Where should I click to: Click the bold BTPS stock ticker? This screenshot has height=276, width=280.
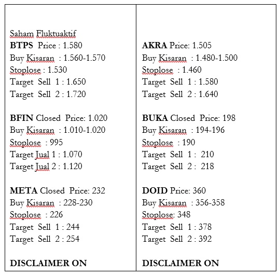coord(21,45)
